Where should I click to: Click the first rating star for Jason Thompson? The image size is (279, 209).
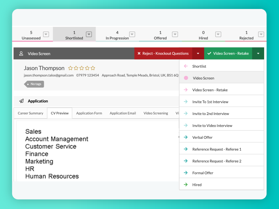[70, 68]
